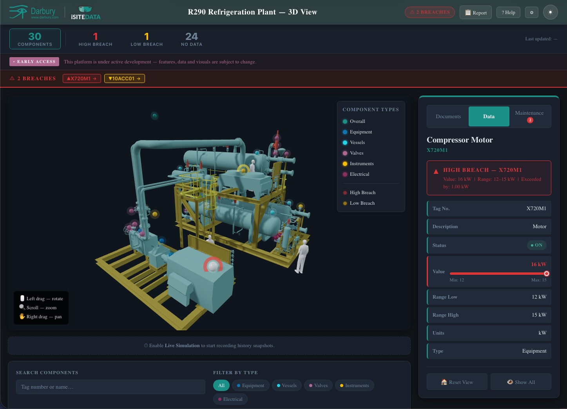Click the yellow instrument marker near left pipe
Screen dimensions: 567x409
tap(155, 214)
